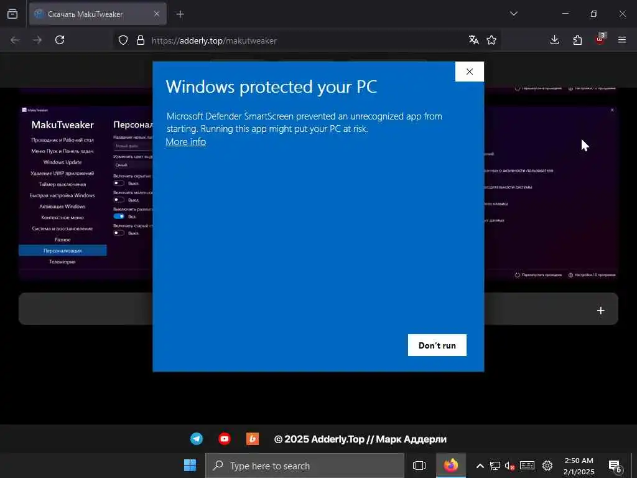Open the Синий color dropdown in MakuTweaker
The width and height of the screenshot is (637, 478).
[133, 165]
